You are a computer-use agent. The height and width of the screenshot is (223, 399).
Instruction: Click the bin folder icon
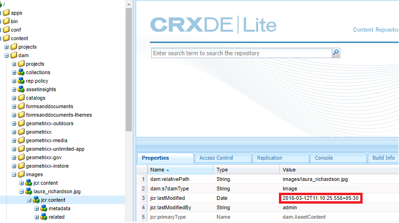pyautogui.click(x=6, y=21)
